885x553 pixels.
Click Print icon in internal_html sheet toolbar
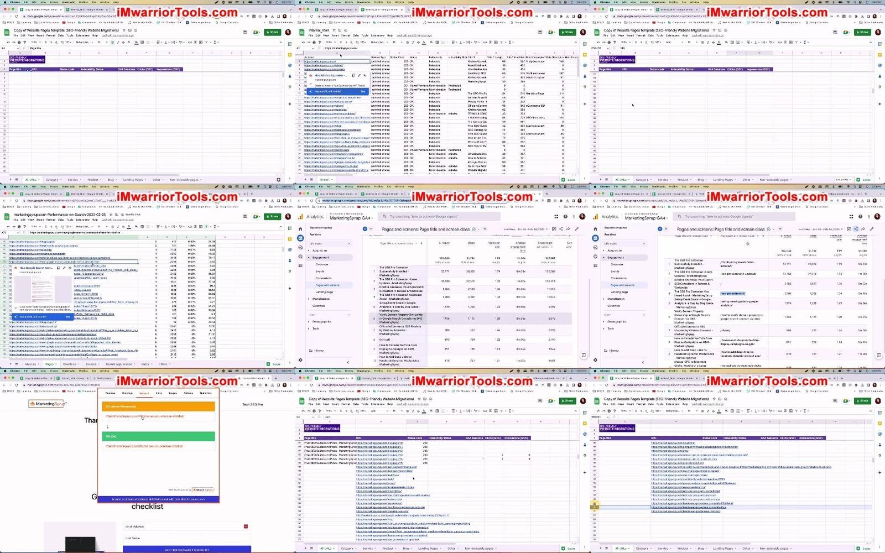[314, 42]
